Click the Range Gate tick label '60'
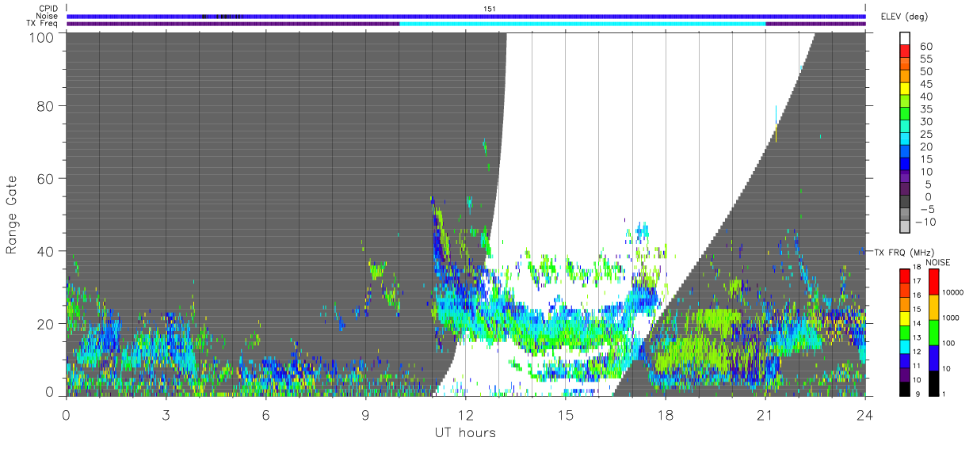Image resolution: width=973 pixels, height=449 pixels. click(46, 178)
